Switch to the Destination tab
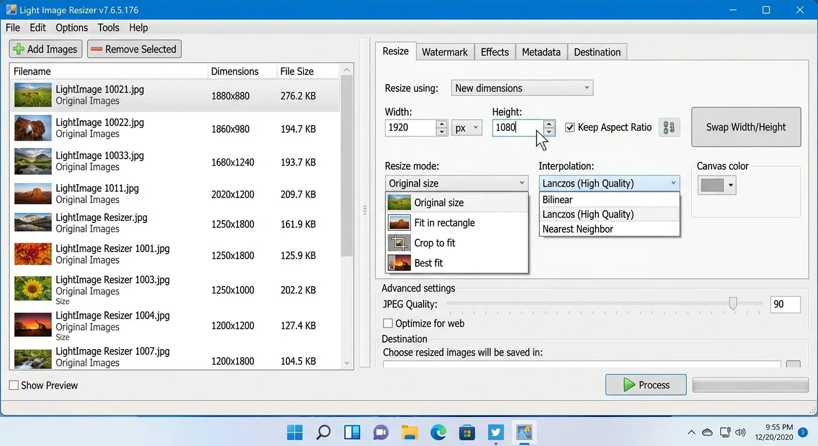 (597, 52)
